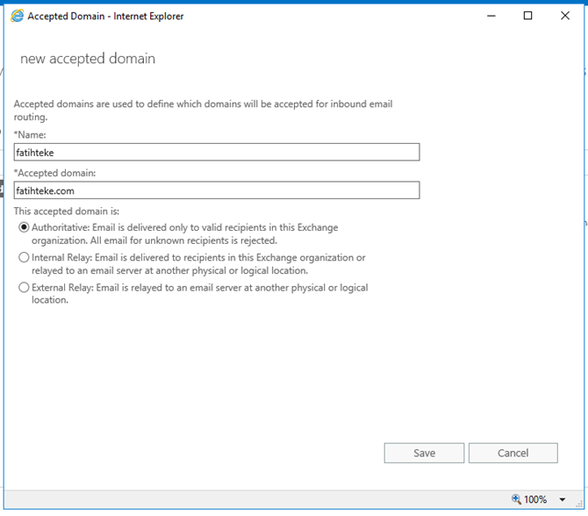This screenshot has width=588, height=516.
Task: Click the 'new accepted domain' heading
Action: point(88,59)
